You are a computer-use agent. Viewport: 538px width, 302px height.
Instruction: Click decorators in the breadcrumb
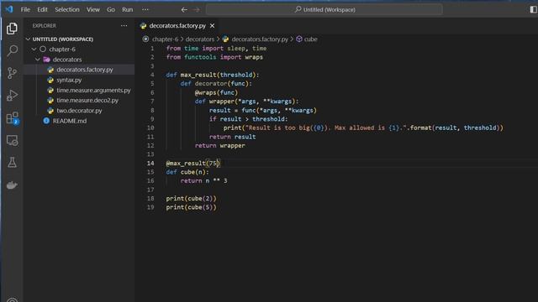click(200, 39)
